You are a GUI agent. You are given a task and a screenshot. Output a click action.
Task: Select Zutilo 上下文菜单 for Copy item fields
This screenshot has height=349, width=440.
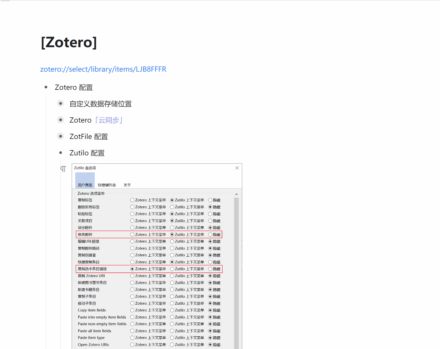point(172,310)
